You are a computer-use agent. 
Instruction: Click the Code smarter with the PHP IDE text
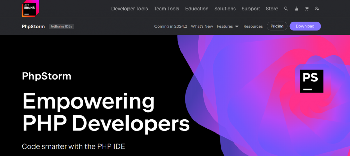click(x=73, y=147)
